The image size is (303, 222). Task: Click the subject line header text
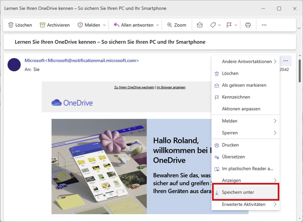pyautogui.click(x=110, y=42)
